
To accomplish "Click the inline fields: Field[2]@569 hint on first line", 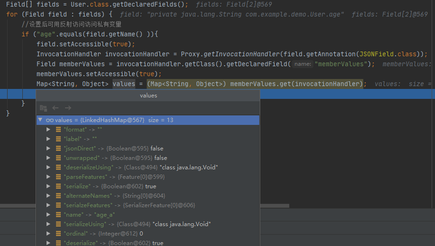I will click(x=234, y=4).
